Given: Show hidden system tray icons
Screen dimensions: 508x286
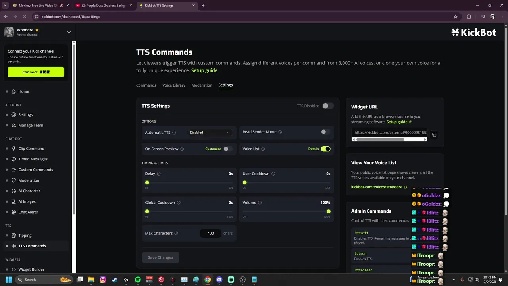Looking at the screenshot, I should pyautogui.click(x=454, y=280).
